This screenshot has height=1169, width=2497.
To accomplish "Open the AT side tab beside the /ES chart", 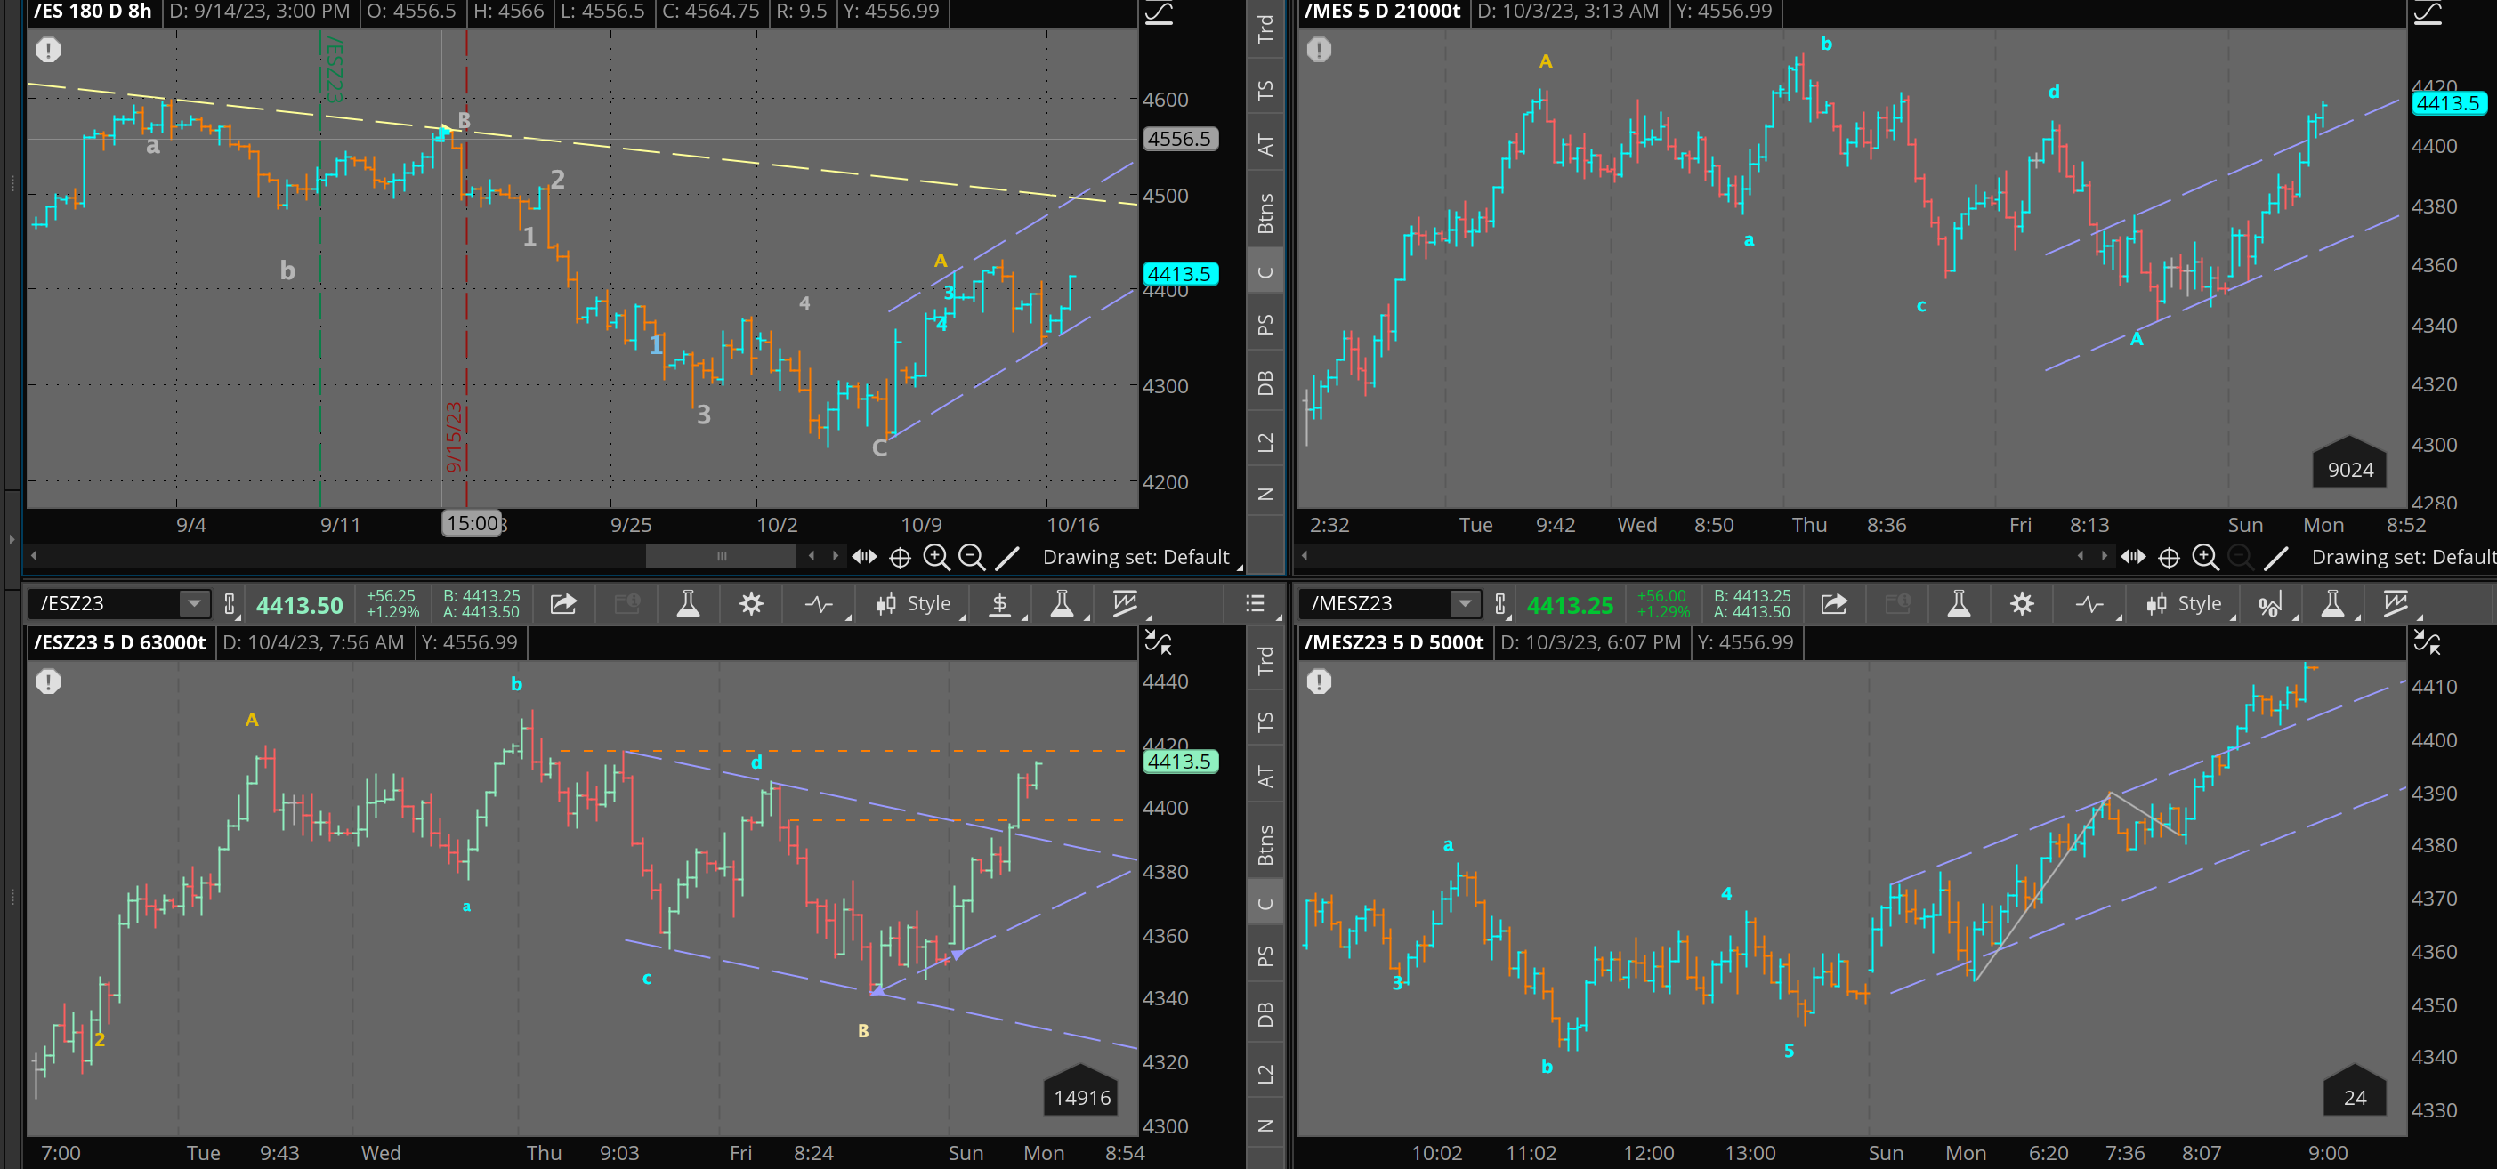I will [1265, 145].
